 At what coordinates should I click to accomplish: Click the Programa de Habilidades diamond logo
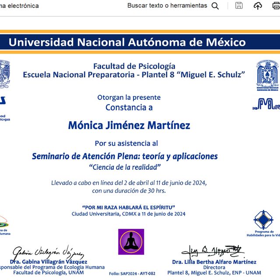263,220
